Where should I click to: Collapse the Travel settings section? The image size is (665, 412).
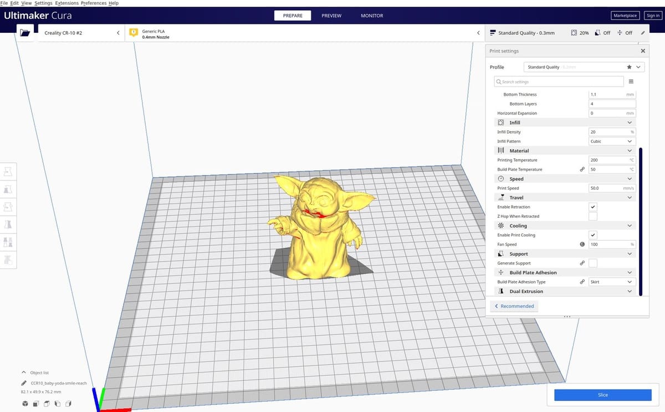(x=565, y=197)
